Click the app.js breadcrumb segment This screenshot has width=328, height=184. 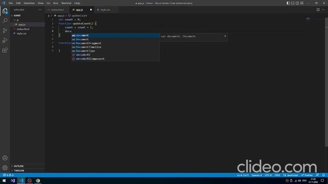coord(59,16)
